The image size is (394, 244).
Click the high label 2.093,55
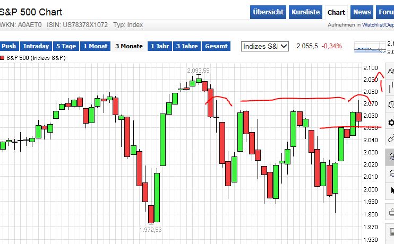198,71
